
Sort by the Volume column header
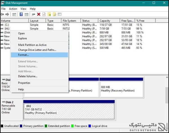(15, 20)
